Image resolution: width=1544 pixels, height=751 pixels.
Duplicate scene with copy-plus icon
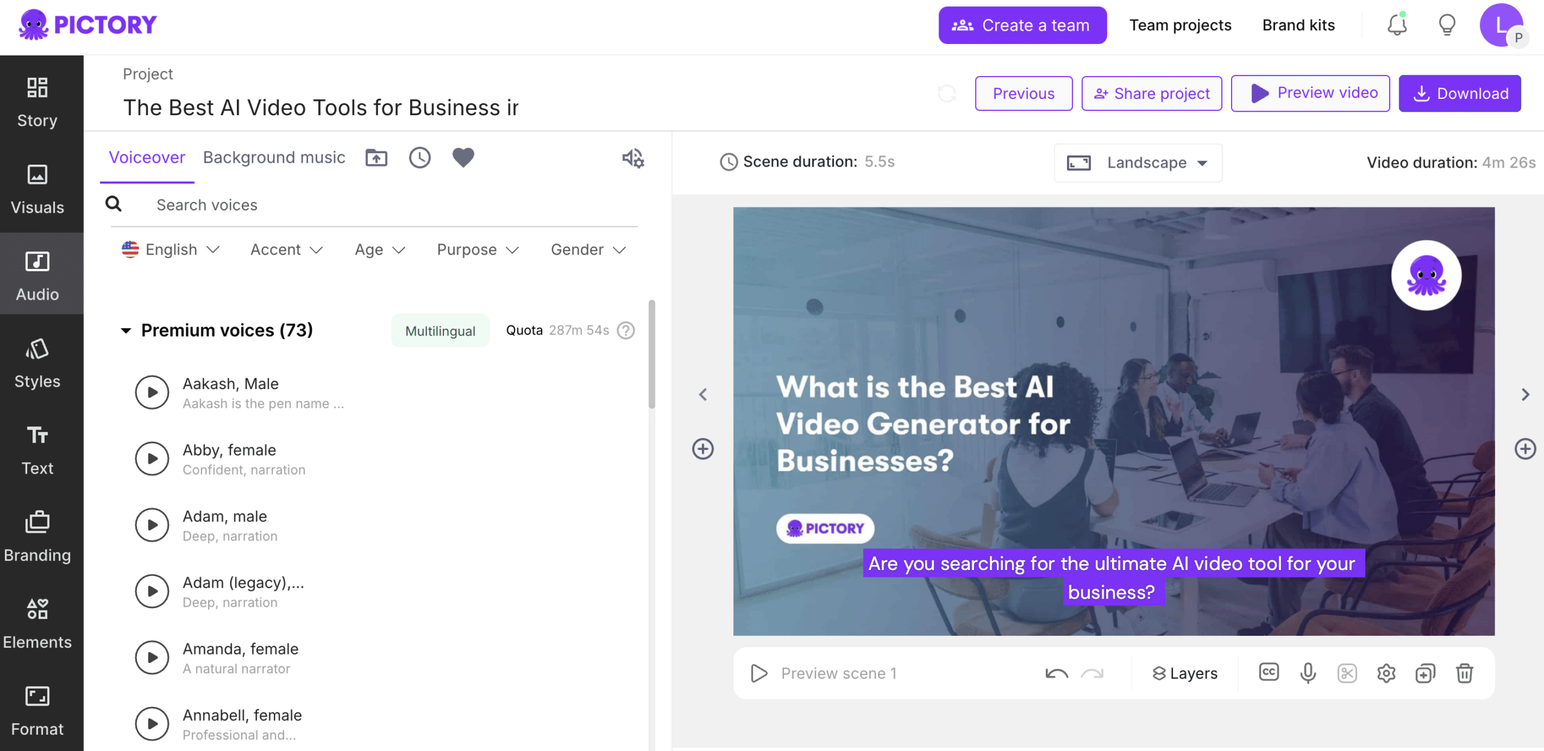coord(1425,673)
